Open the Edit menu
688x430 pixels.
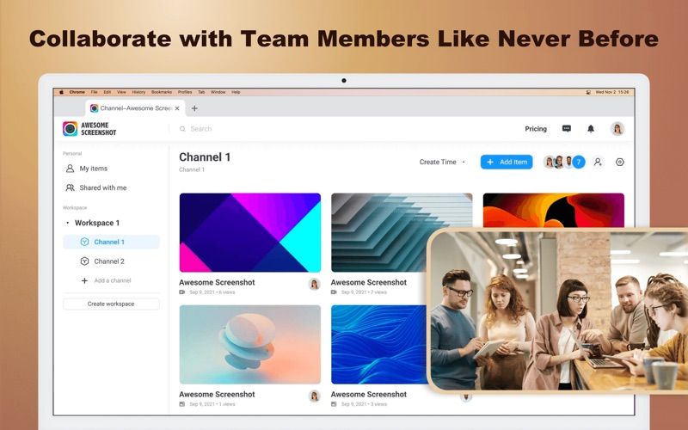point(107,92)
